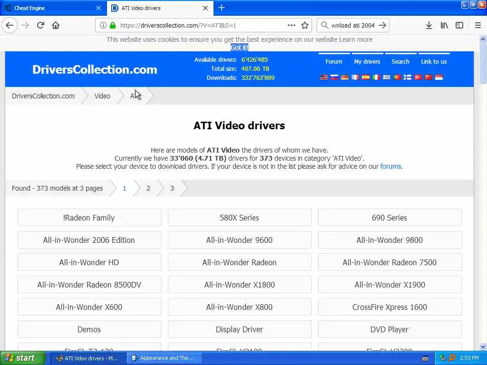Image resolution: width=487 pixels, height=365 pixels.
Task: Open the 580X Series drivers
Action: point(240,218)
